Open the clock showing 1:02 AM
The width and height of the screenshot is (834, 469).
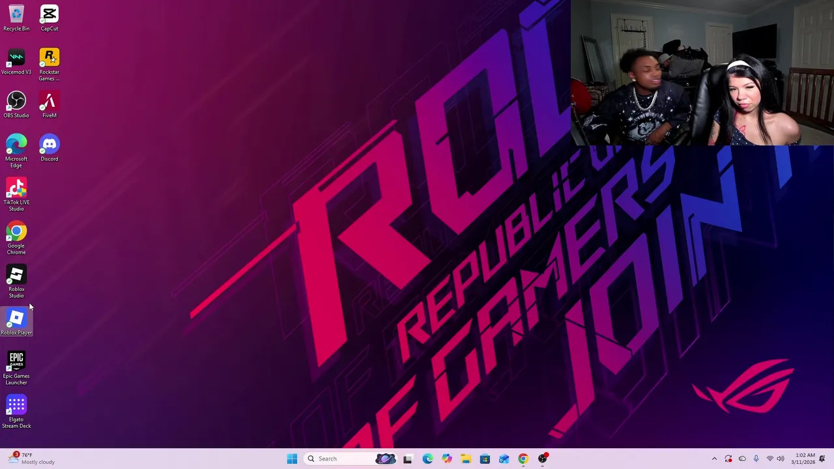tap(803, 459)
